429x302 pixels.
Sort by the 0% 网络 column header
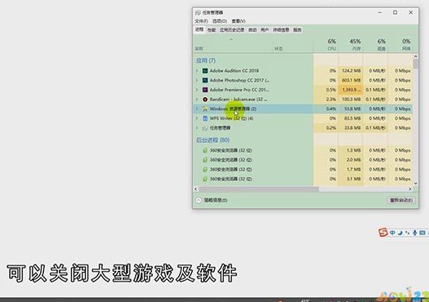point(400,44)
